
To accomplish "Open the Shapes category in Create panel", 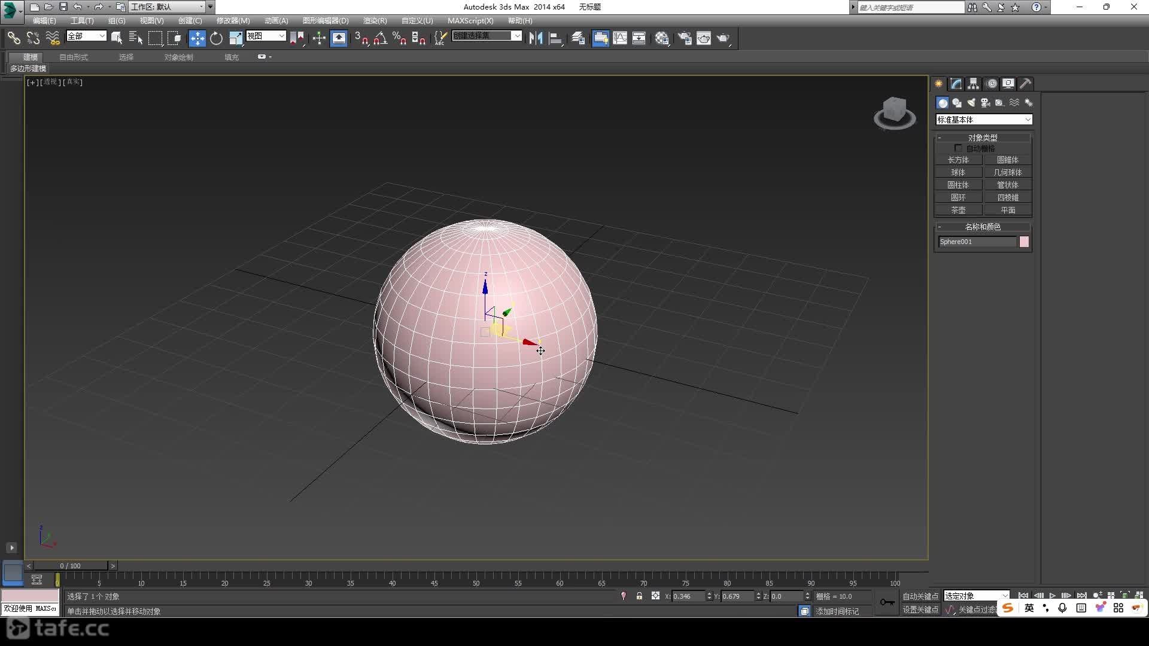I will tap(956, 103).
